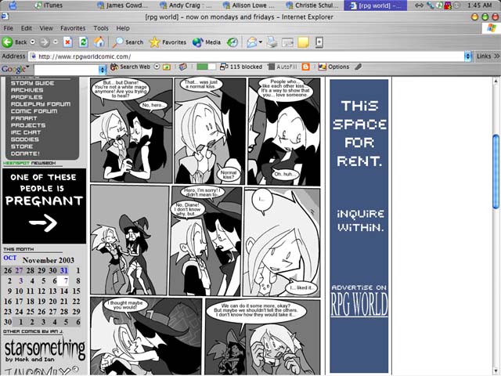Image resolution: width=501 pixels, height=376 pixels.
Task: Switch to the James Gowd... taskbar tab
Action: coord(123,5)
